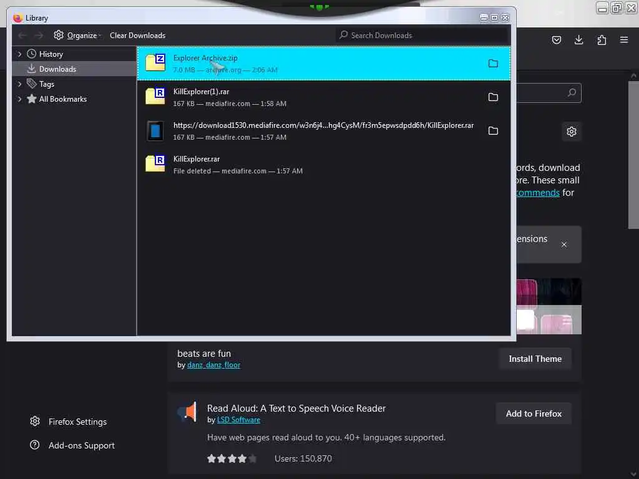Open Extensions puzzle icon in Firefox toolbar
The height and width of the screenshot is (479, 639).
[x=602, y=40]
